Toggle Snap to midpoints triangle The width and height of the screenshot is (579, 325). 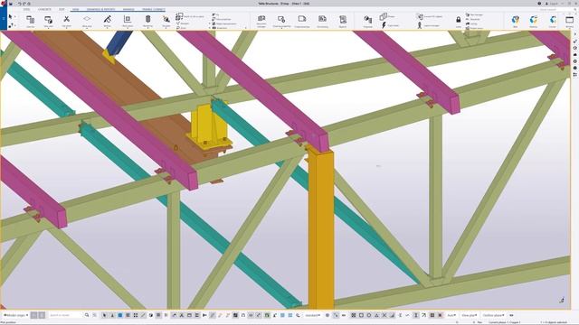click(376, 315)
